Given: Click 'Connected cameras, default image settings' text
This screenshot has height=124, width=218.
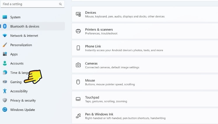Looking at the screenshot, I should [112, 67].
